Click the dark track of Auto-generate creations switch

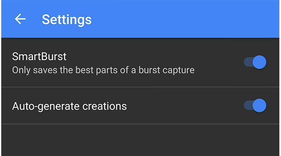[x=248, y=106]
